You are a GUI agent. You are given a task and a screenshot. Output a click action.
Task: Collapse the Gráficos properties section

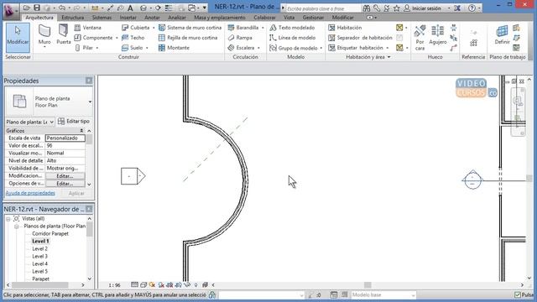(81, 131)
